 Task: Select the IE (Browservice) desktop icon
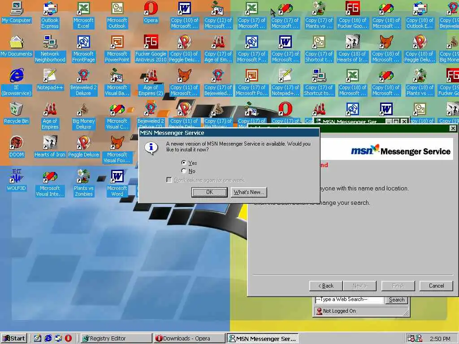coord(17,82)
